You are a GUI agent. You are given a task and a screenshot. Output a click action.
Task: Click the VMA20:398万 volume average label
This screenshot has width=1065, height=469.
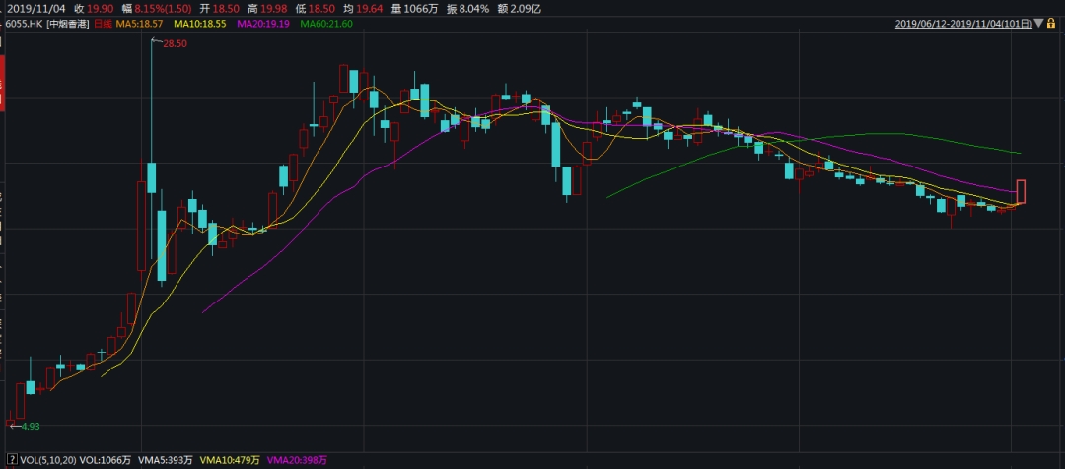point(297,459)
